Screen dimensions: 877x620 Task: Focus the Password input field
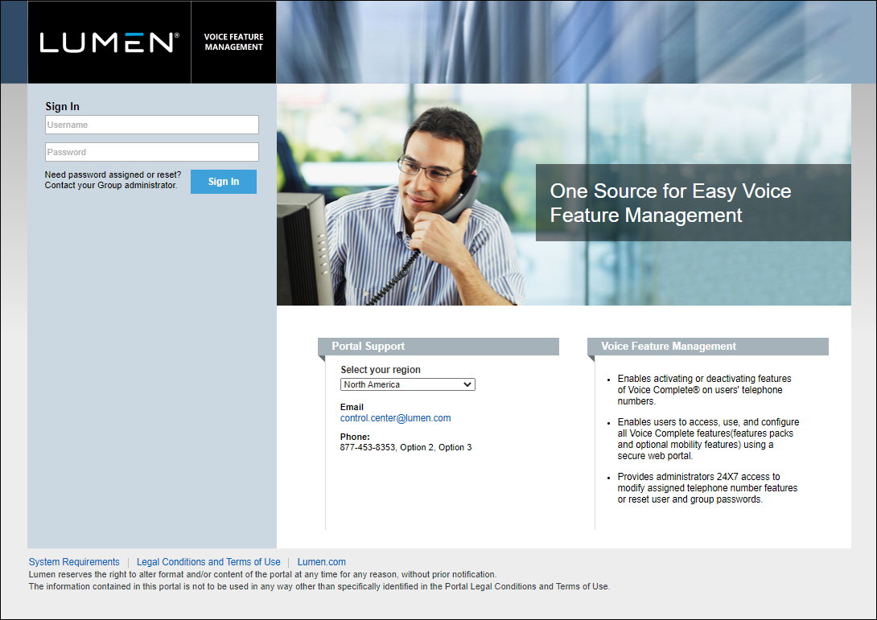151,152
